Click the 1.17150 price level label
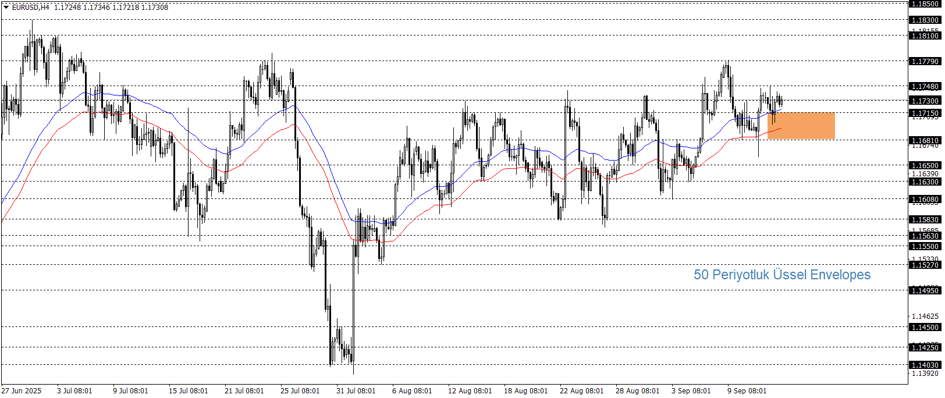The height and width of the screenshot is (398, 945). point(925,113)
